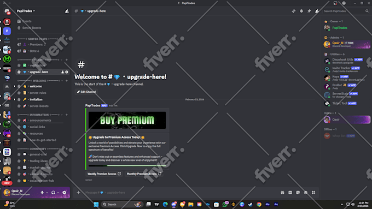Open ProBot in member list
The height and width of the screenshot is (209, 372).
click(x=347, y=86)
